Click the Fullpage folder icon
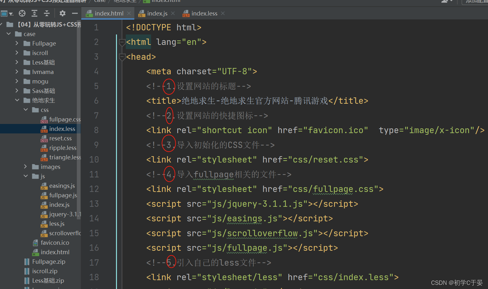The height and width of the screenshot is (289, 488). (x=27, y=43)
